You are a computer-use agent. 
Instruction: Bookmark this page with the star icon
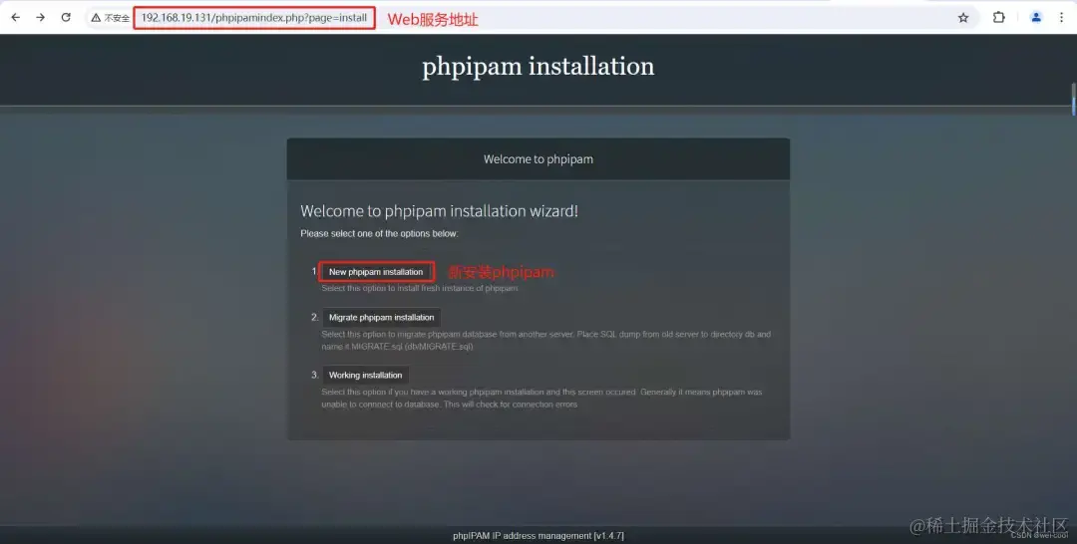coord(963,18)
